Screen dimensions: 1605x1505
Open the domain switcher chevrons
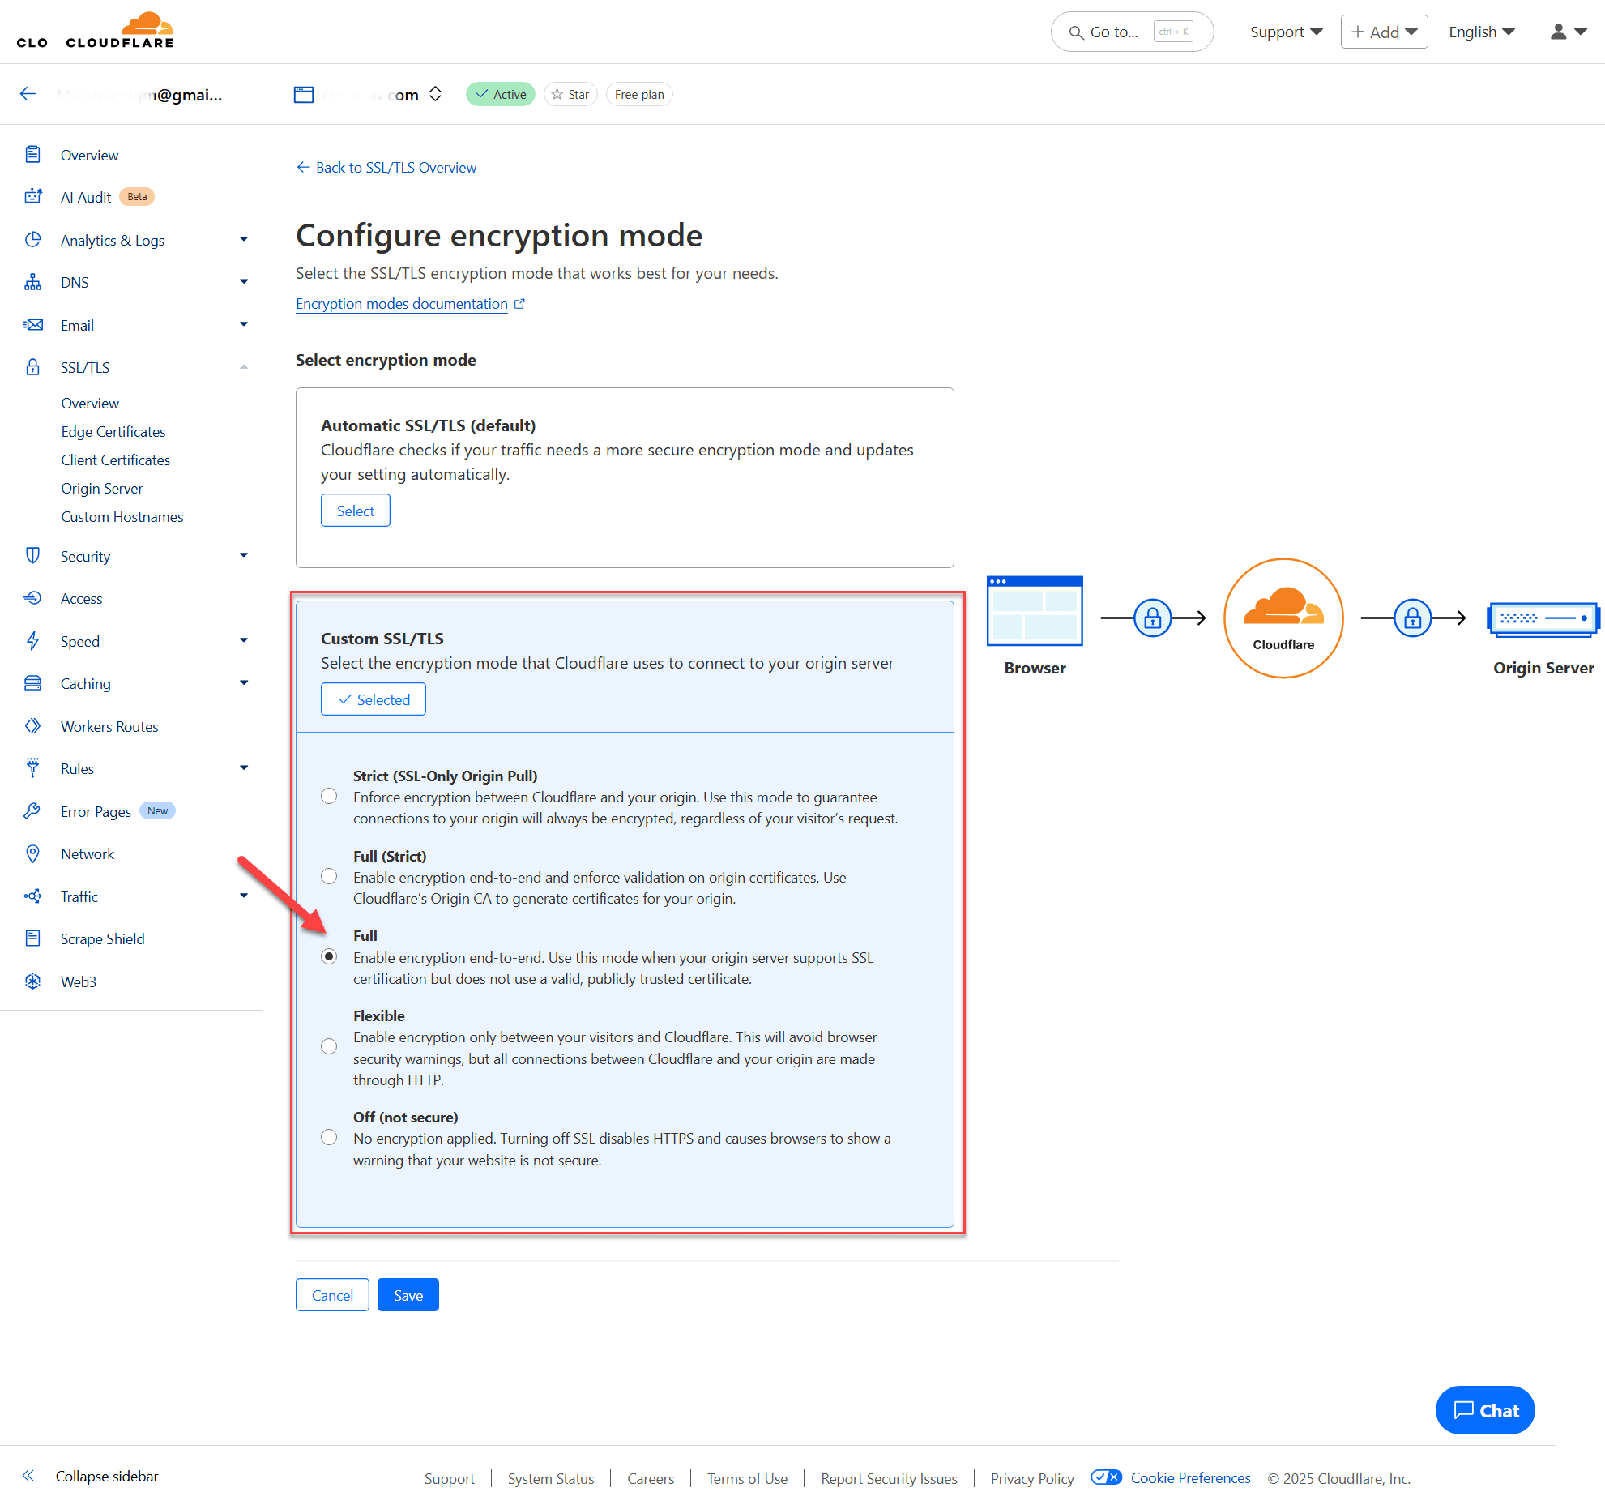pos(435,94)
